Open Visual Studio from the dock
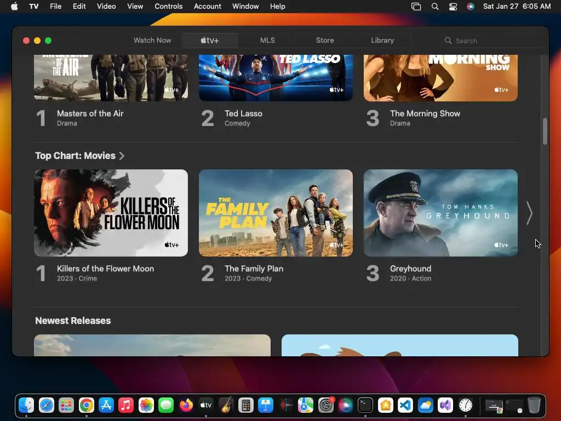 click(x=445, y=405)
